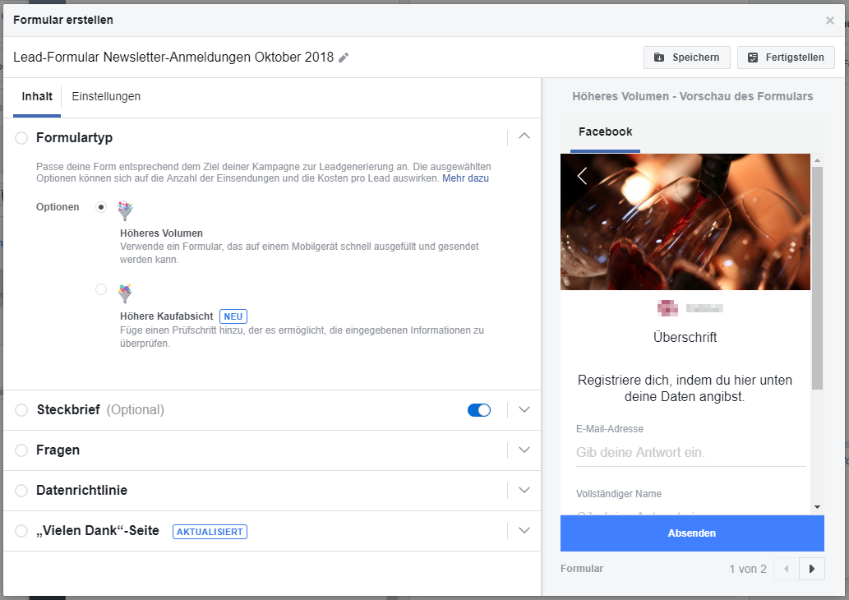
Task: Click the AKTUALISIERT badge
Action: pos(210,532)
